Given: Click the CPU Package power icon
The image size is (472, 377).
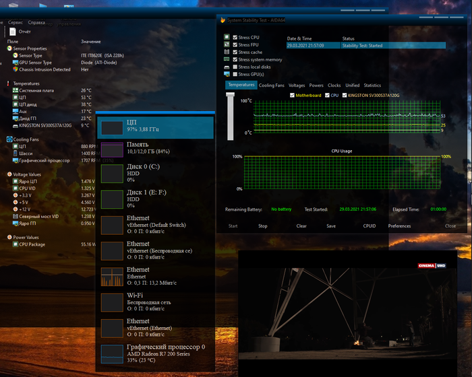Looking at the screenshot, I should pos(16,244).
